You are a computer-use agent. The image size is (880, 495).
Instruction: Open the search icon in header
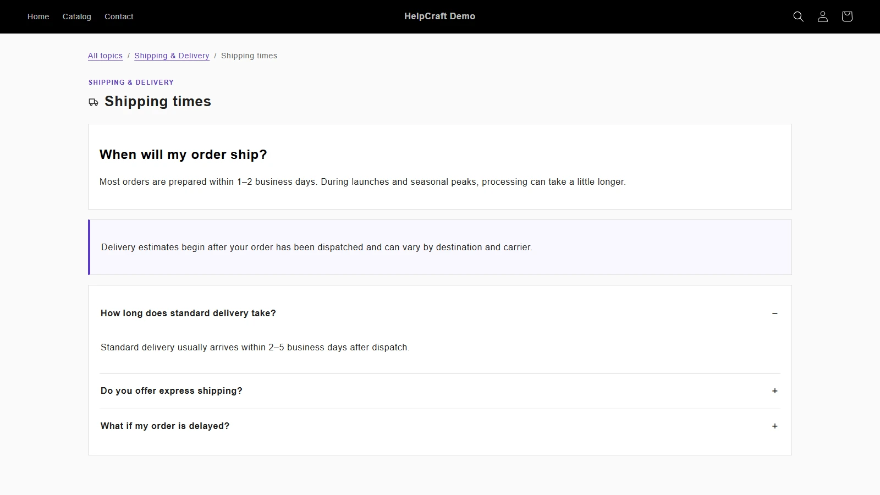[798, 16]
